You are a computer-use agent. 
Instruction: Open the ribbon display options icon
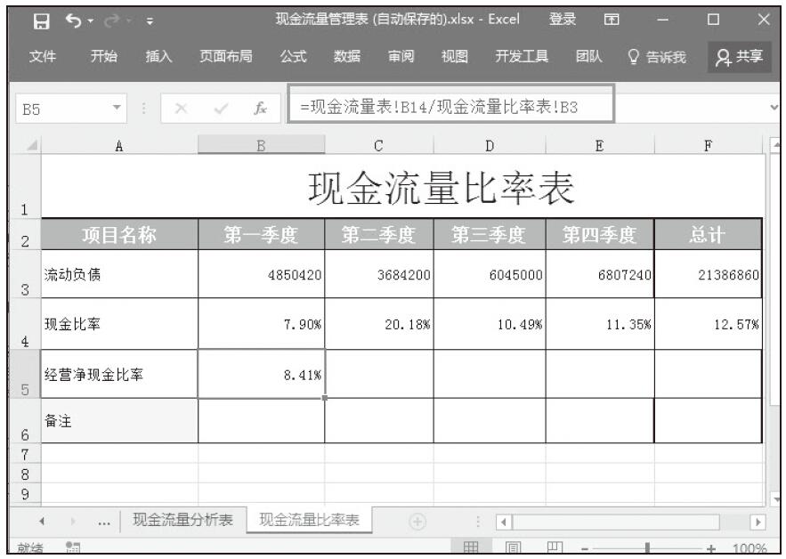point(612,20)
